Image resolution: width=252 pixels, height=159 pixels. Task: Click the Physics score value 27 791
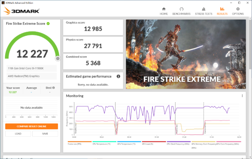click(93, 46)
